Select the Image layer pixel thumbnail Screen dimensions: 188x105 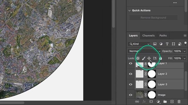(140, 95)
